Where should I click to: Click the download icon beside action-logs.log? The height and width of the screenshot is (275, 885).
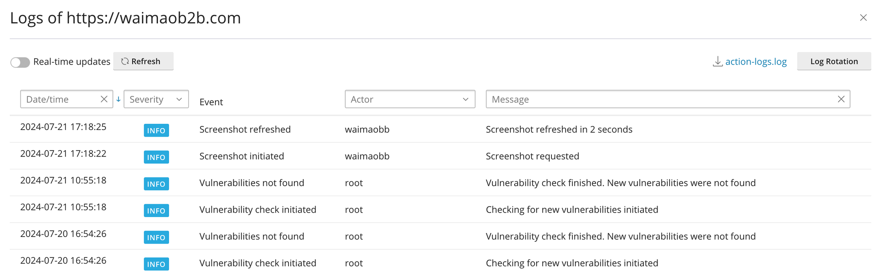tap(717, 61)
